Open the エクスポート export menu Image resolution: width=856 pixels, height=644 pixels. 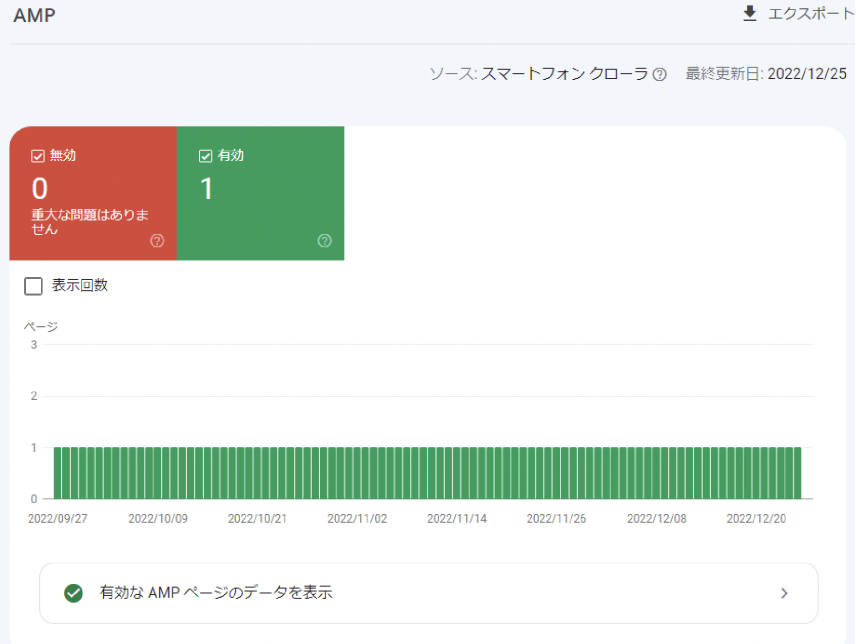(799, 14)
